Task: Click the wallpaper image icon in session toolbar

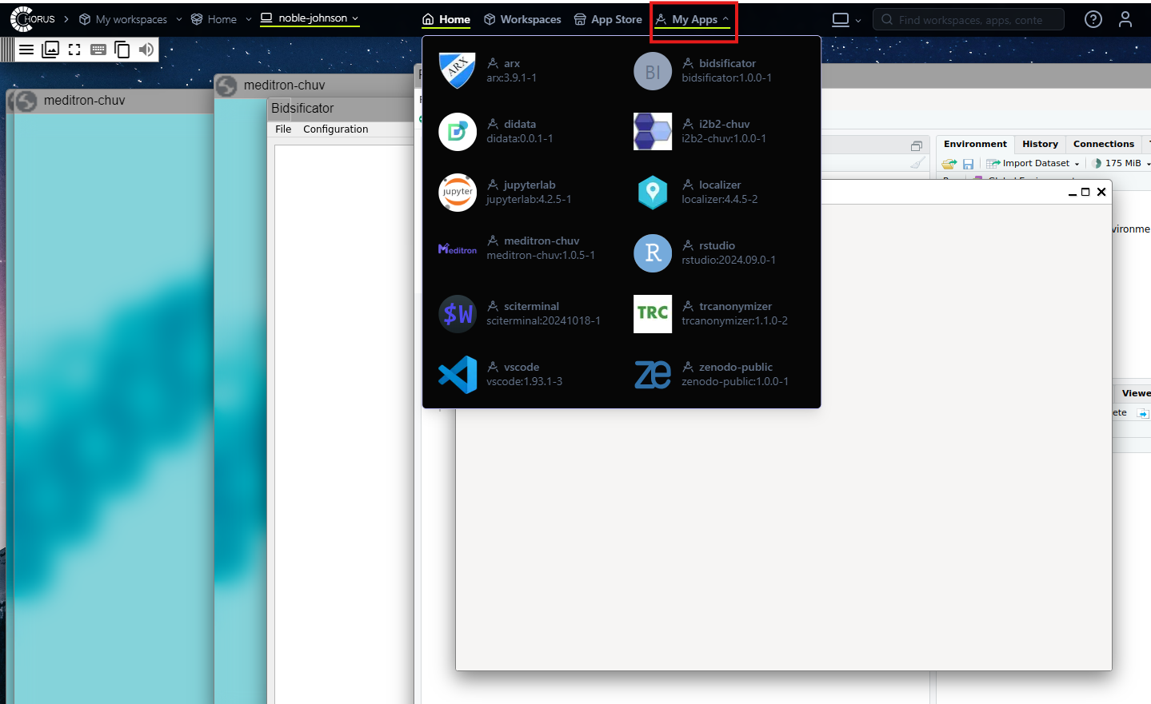Action: pyautogui.click(x=50, y=50)
